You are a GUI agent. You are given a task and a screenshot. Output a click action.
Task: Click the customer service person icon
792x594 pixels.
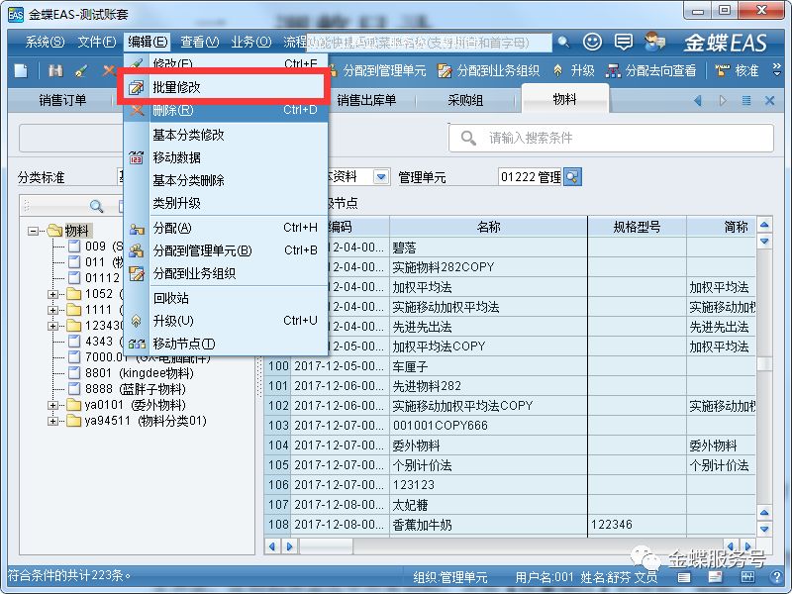655,42
